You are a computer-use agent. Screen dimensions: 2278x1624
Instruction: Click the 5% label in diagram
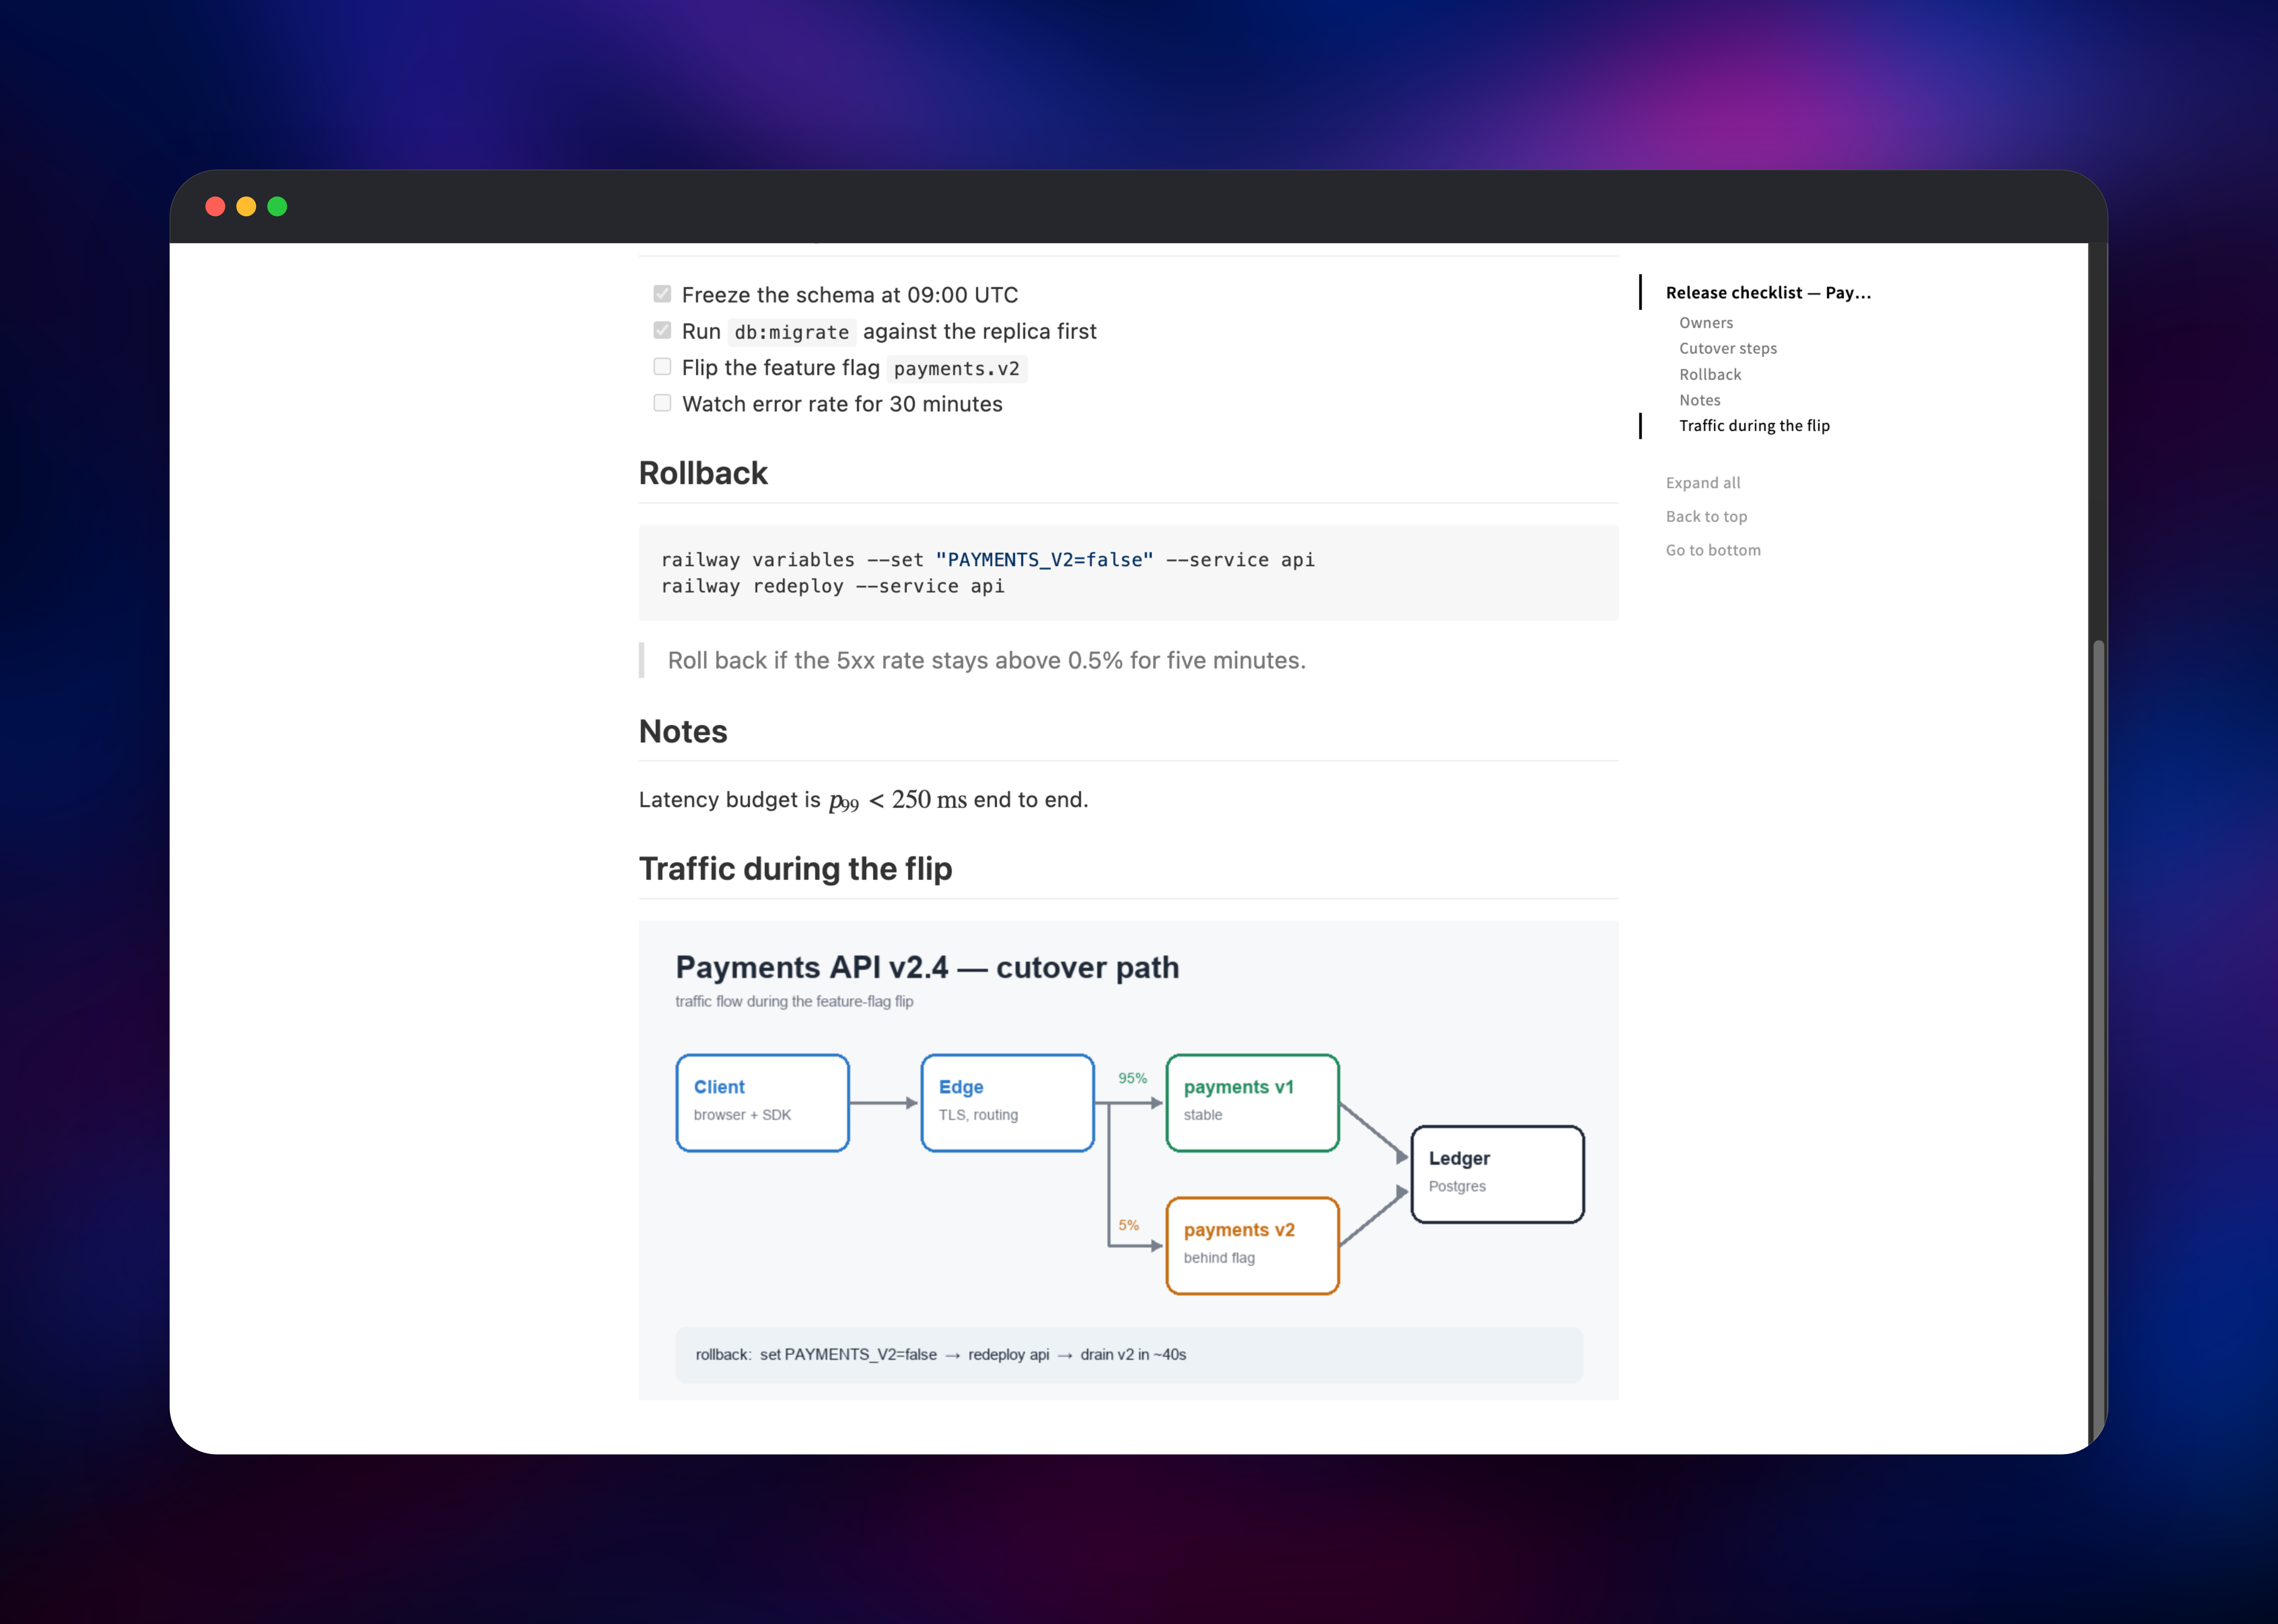point(1129,1225)
